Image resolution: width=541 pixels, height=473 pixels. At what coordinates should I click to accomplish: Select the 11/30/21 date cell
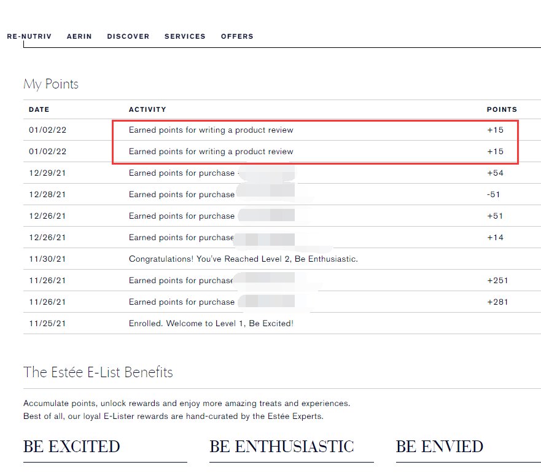47,259
